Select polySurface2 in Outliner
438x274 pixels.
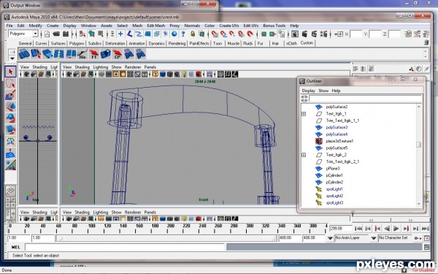337,107
